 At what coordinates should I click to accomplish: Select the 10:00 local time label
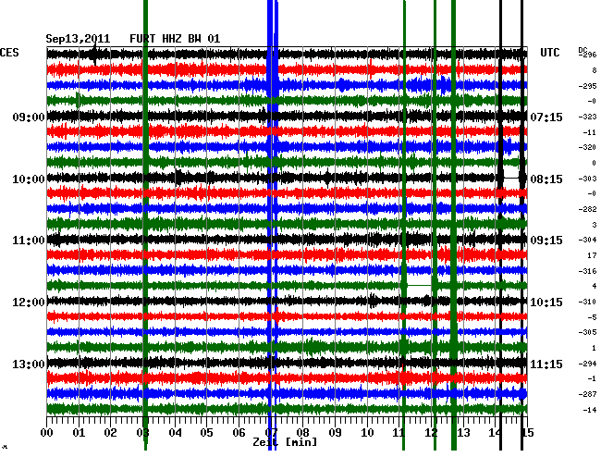coord(29,179)
